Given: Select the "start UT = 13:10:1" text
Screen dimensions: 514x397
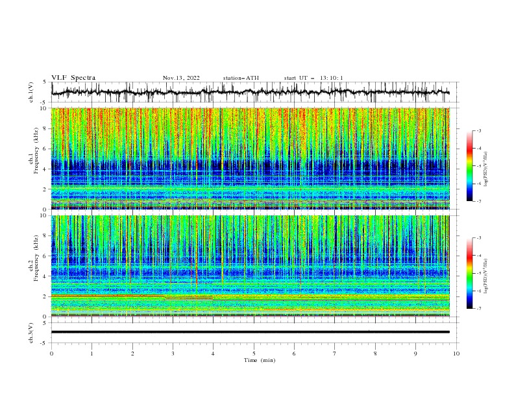Looking at the screenshot, I should [x=313, y=78].
